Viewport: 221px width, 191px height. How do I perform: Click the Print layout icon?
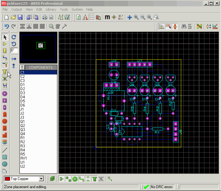coord(45,17)
